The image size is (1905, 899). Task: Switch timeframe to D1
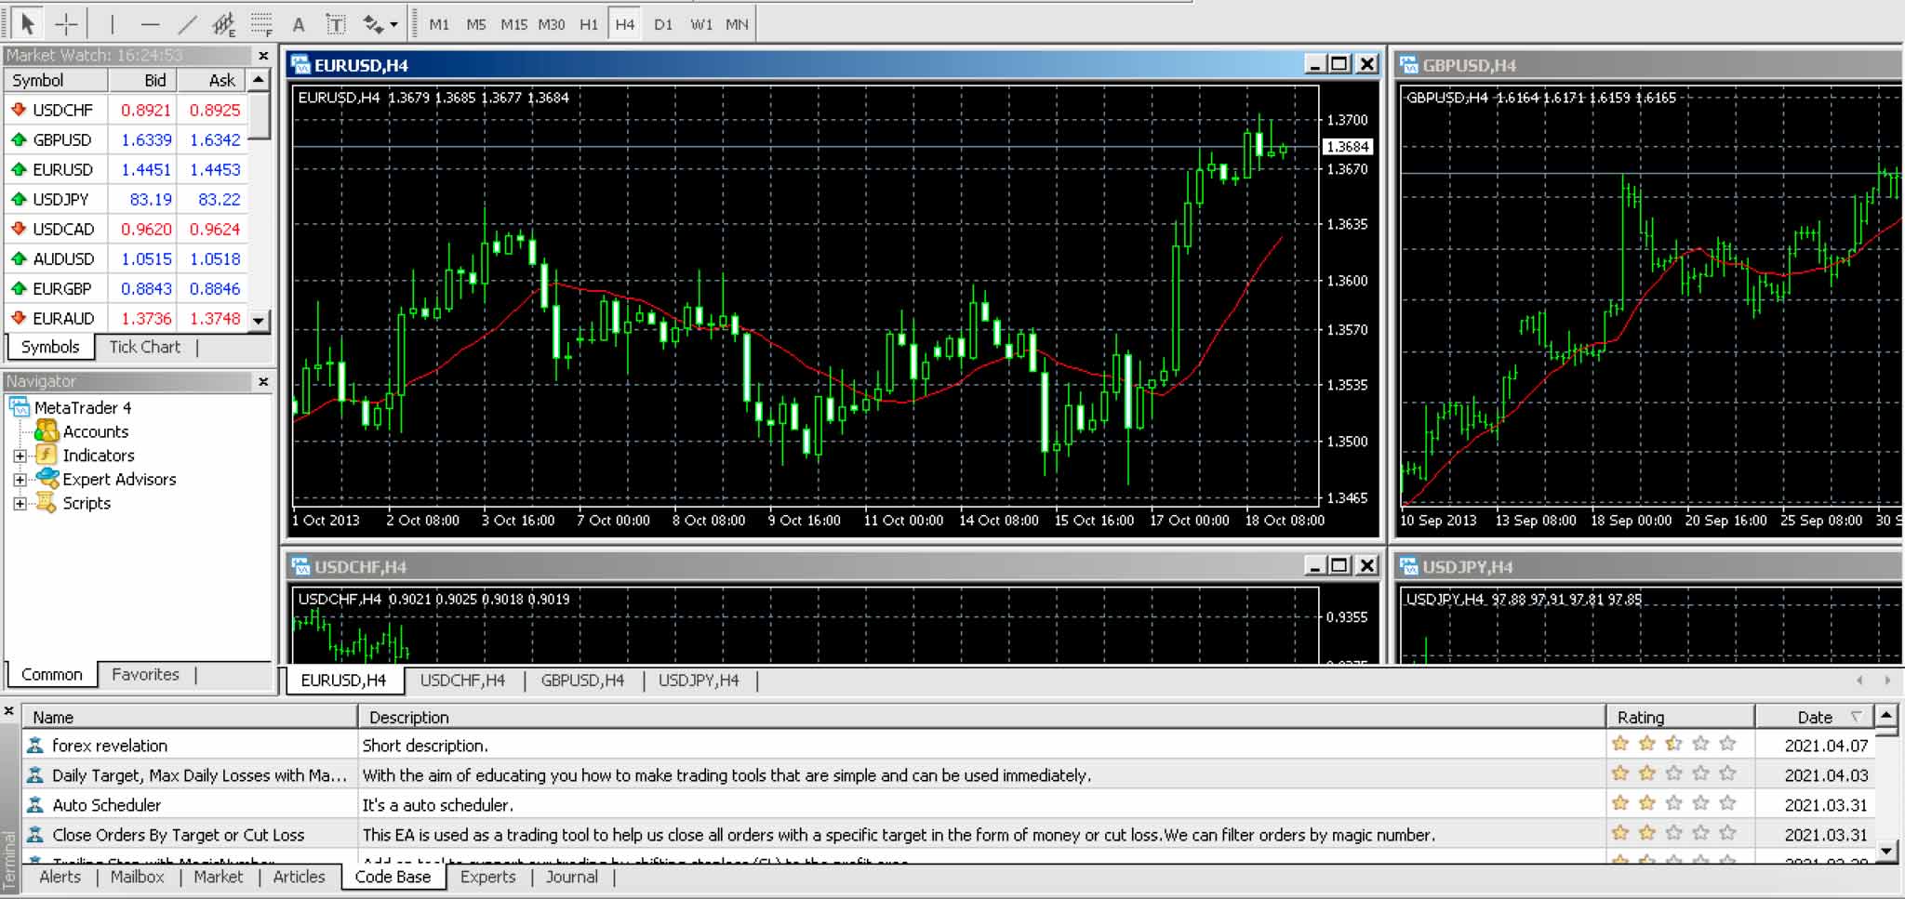tap(663, 24)
